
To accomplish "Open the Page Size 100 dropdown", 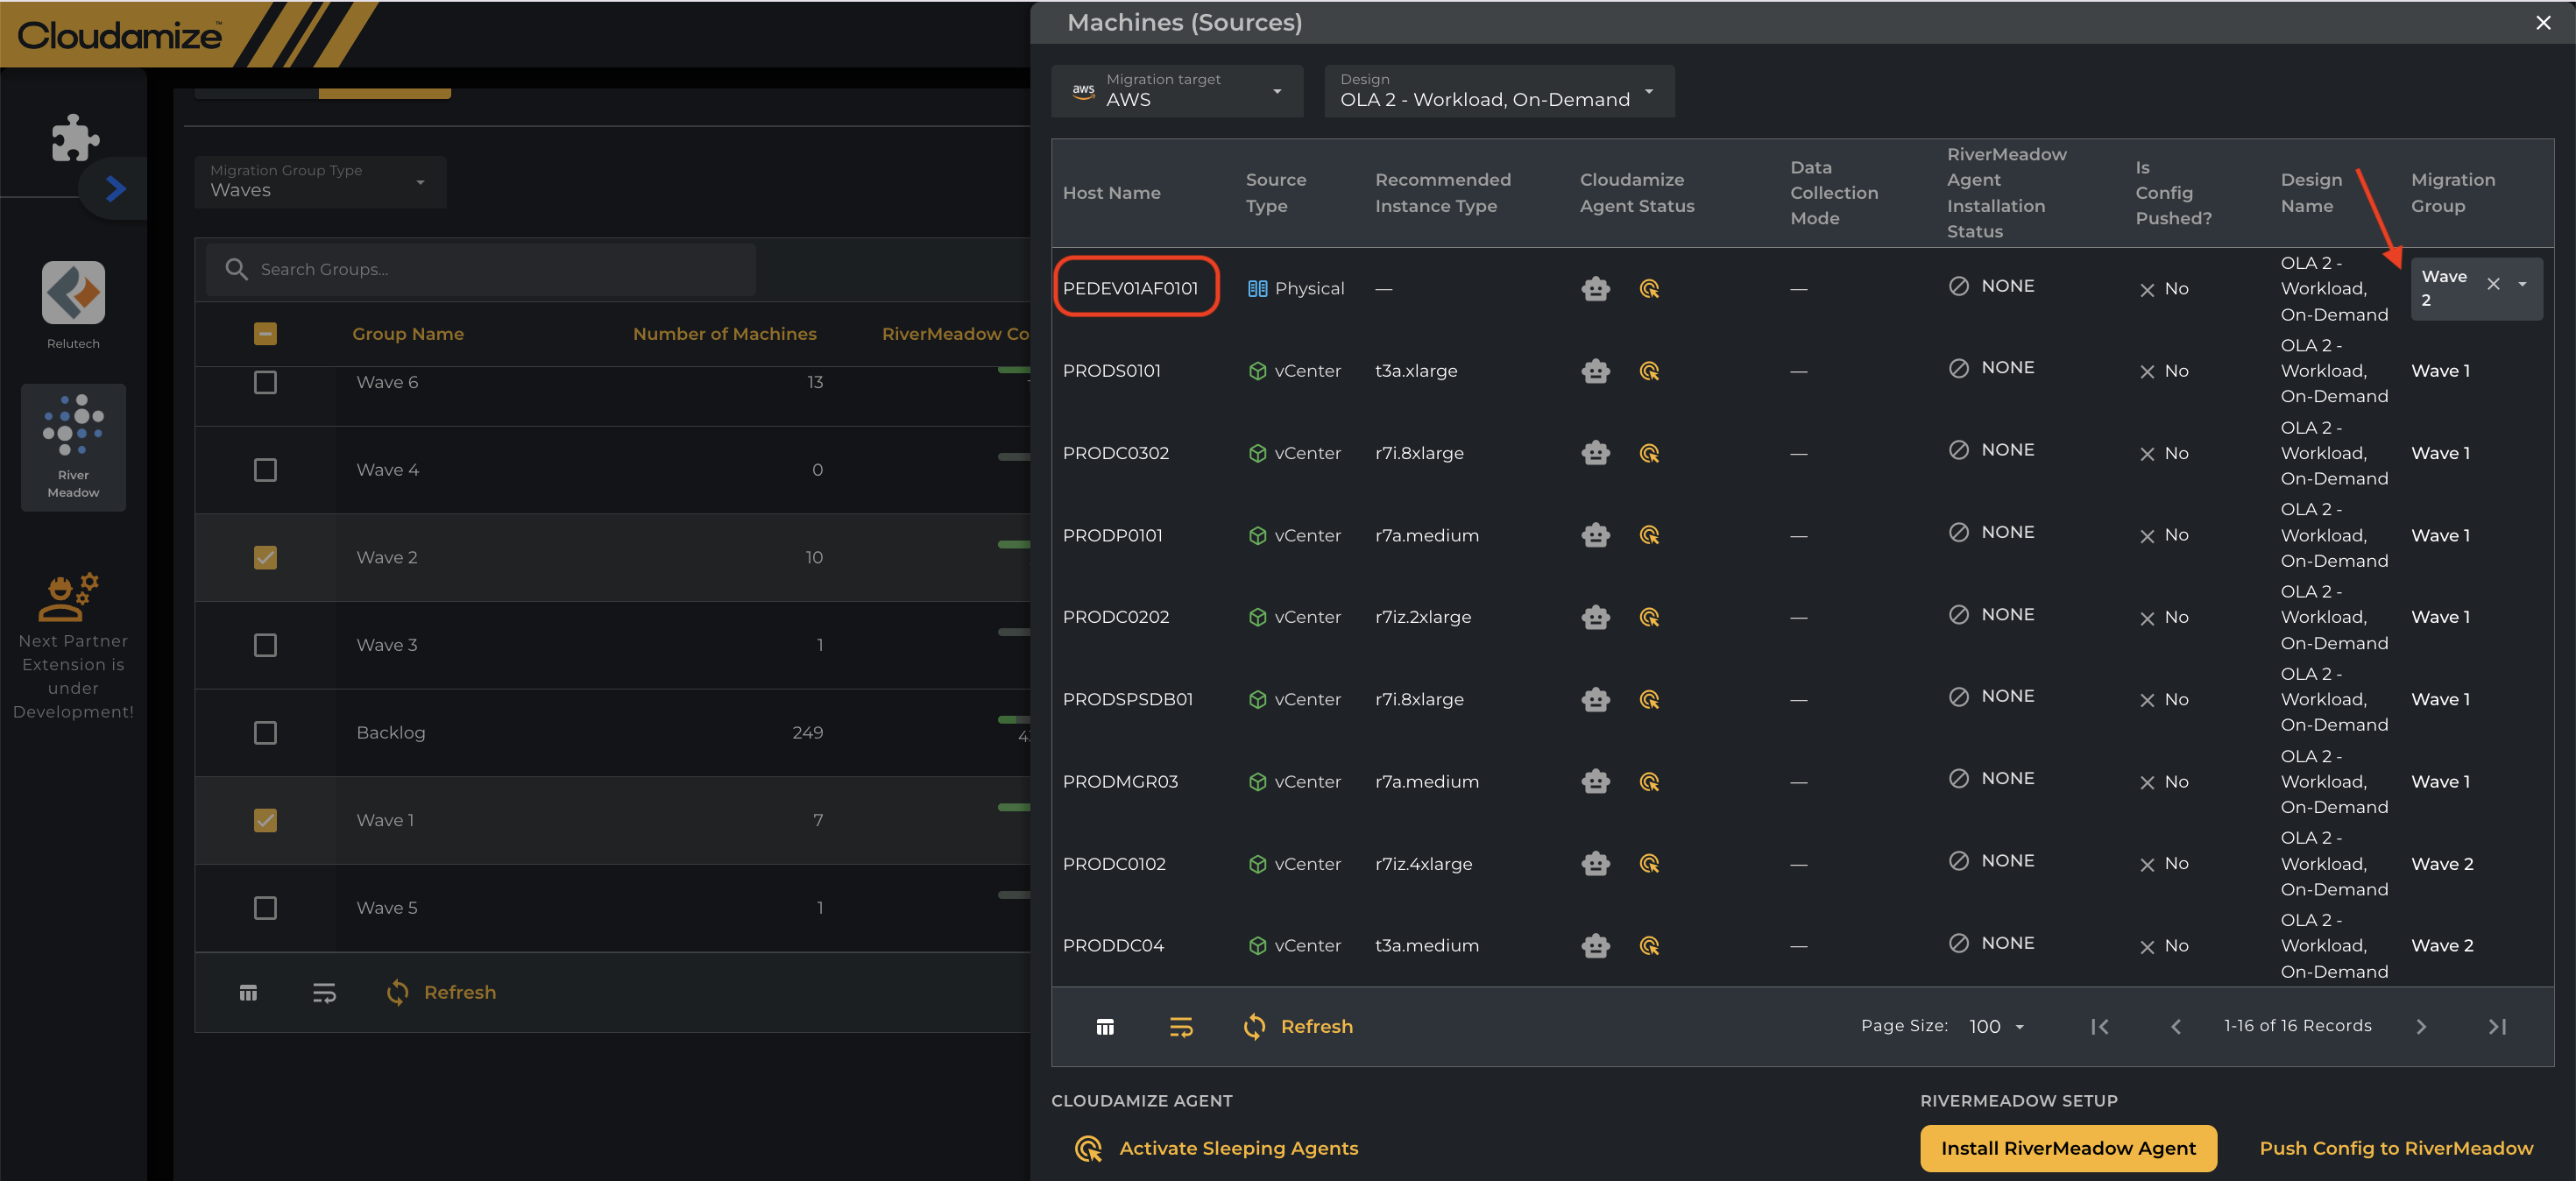I will [x=1997, y=1026].
